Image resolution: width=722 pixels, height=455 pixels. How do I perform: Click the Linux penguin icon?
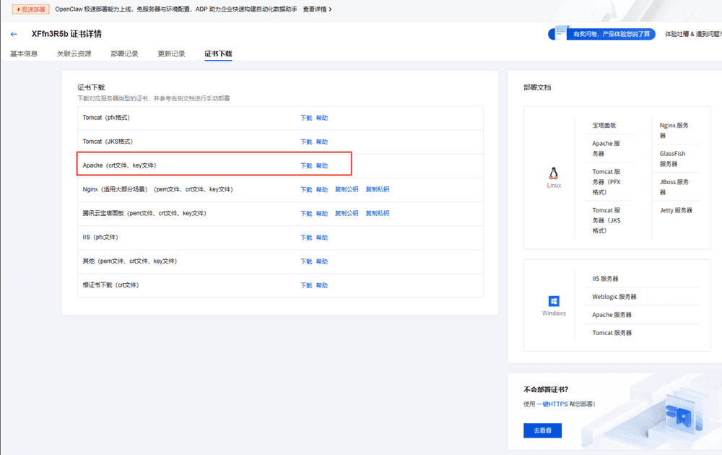[554, 173]
